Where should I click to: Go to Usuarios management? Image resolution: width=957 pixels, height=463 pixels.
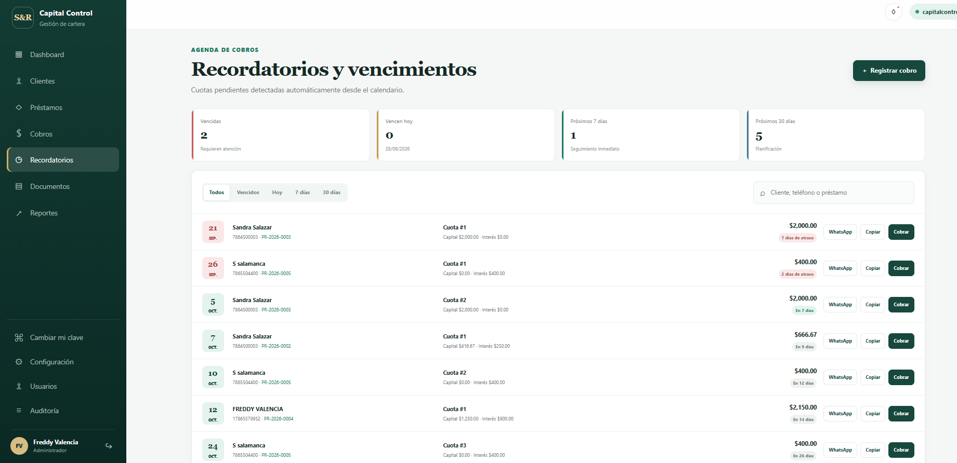click(x=63, y=386)
